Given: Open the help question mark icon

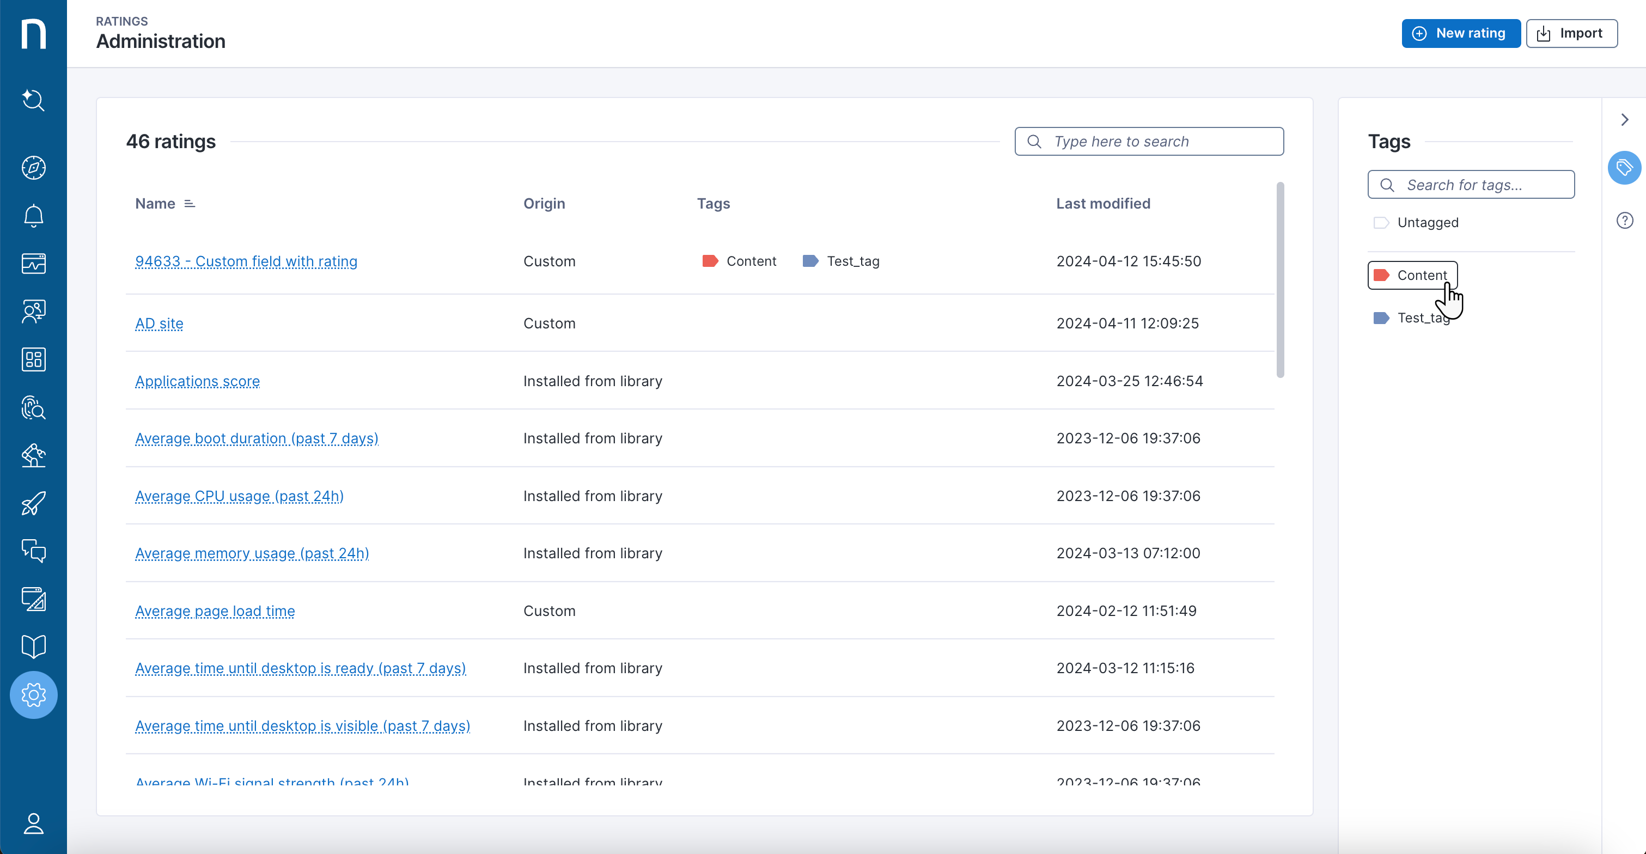Looking at the screenshot, I should click(1624, 221).
